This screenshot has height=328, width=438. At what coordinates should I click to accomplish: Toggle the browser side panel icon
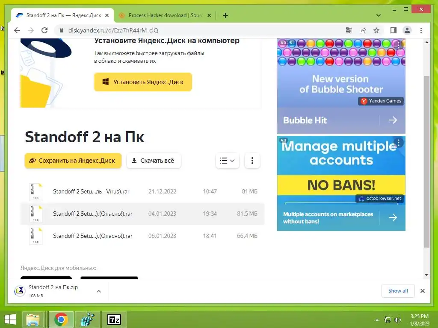pyautogui.click(x=394, y=30)
